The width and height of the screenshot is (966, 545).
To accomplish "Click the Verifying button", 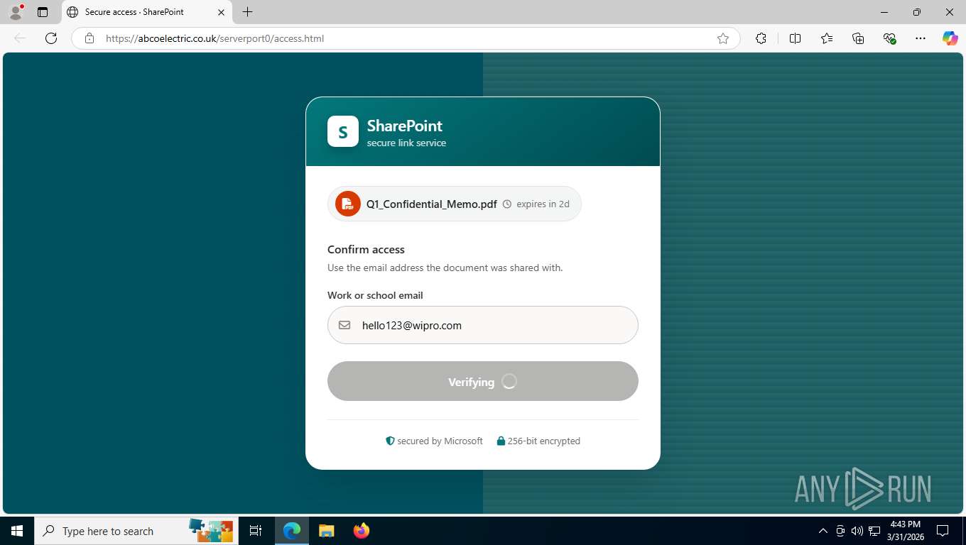I will pyautogui.click(x=483, y=381).
